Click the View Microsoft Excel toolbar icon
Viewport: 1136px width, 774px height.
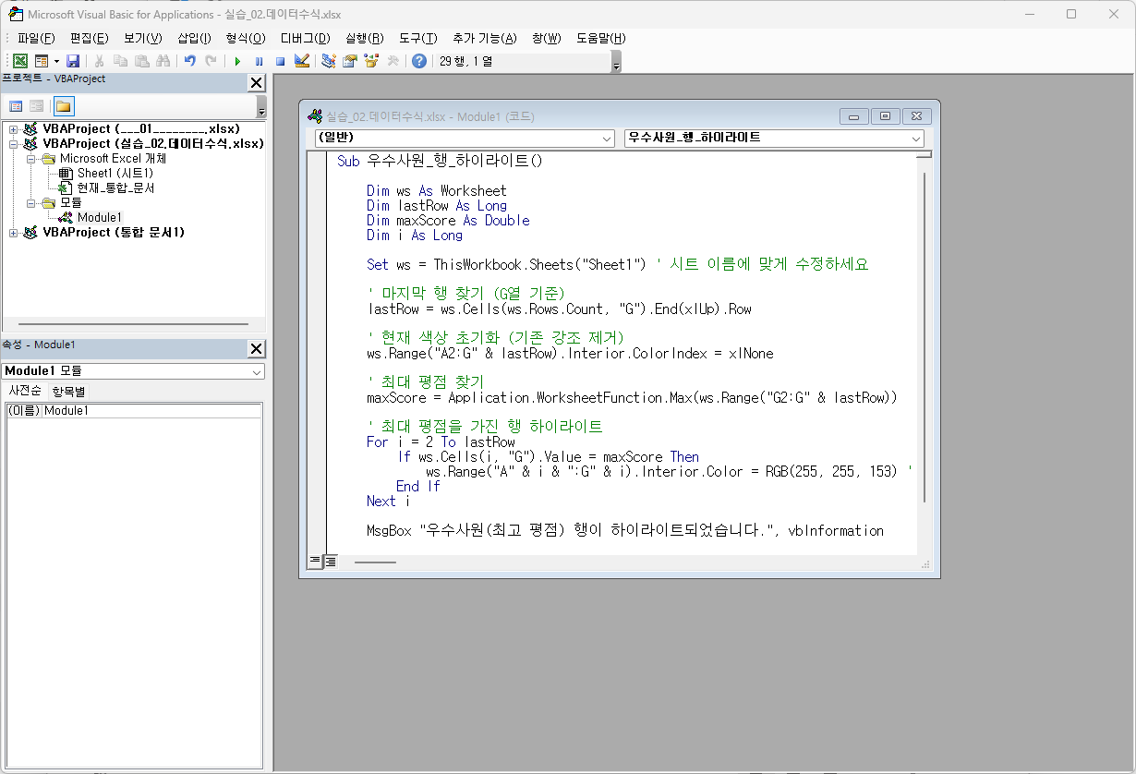click(x=19, y=61)
